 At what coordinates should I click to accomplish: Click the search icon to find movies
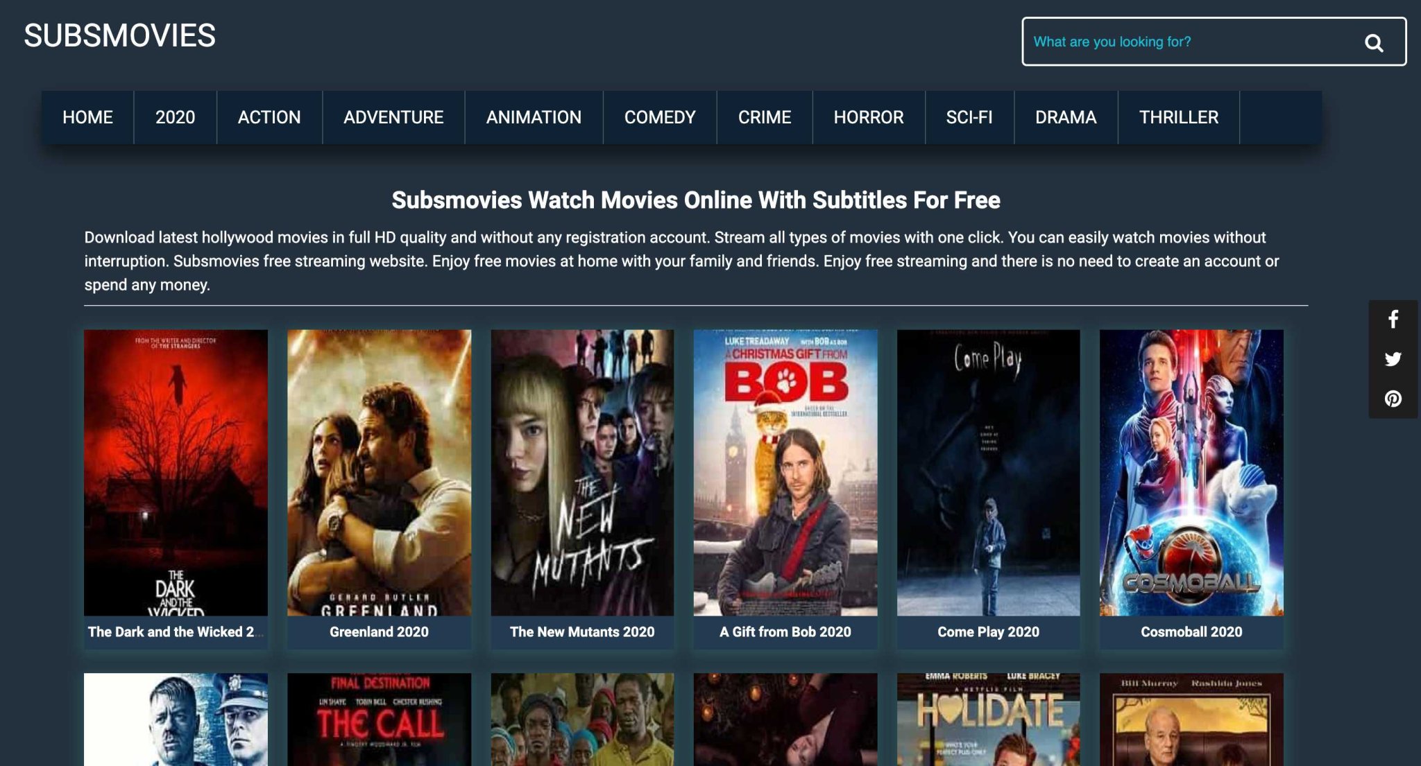[1376, 42]
